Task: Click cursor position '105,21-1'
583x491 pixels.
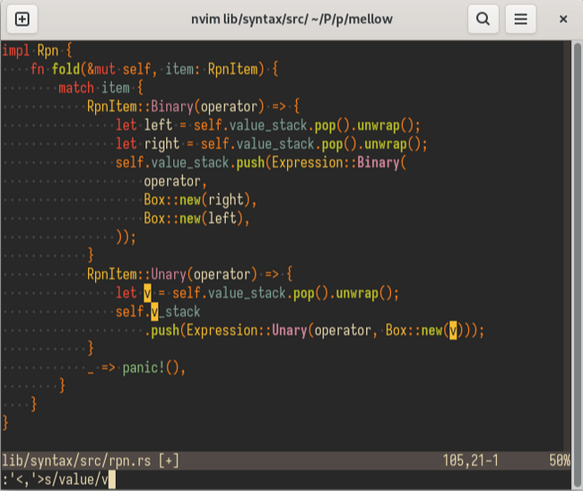Action: pos(470,461)
